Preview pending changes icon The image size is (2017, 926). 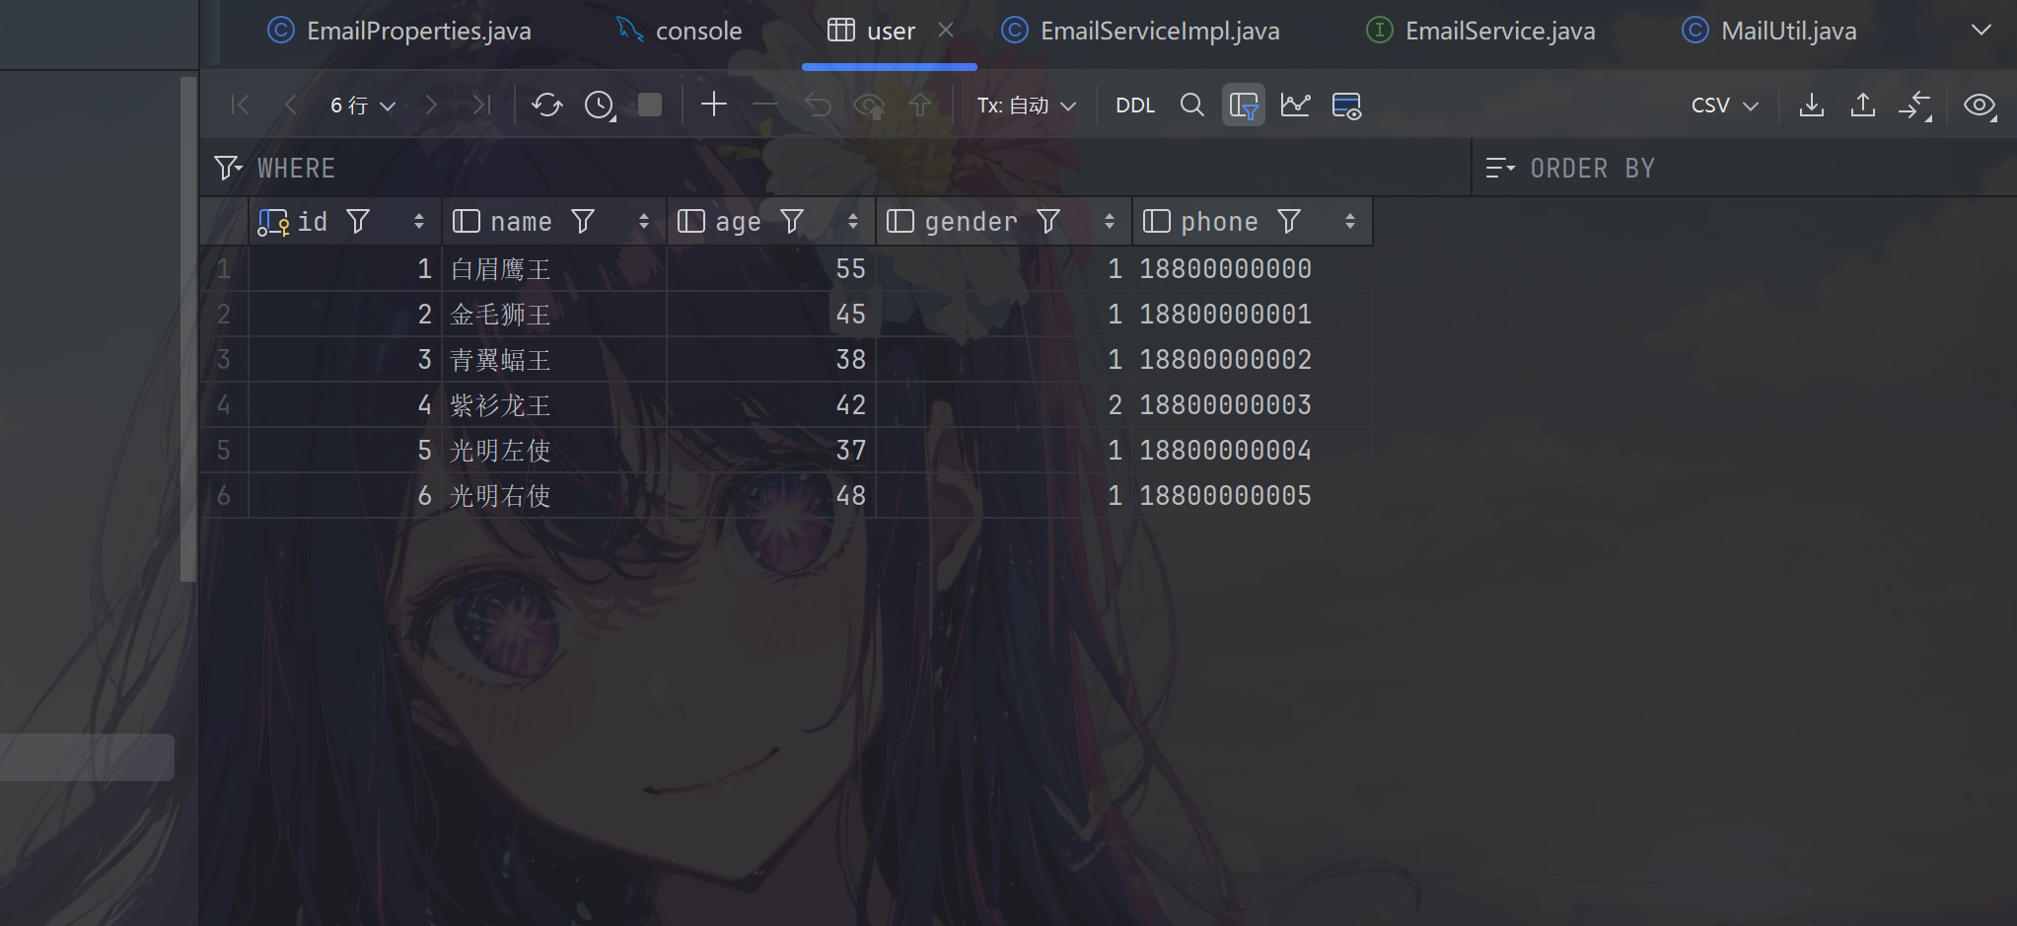[x=869, y=106]
